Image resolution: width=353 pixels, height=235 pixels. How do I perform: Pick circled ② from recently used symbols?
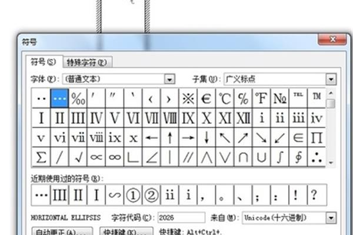(151, 195)
